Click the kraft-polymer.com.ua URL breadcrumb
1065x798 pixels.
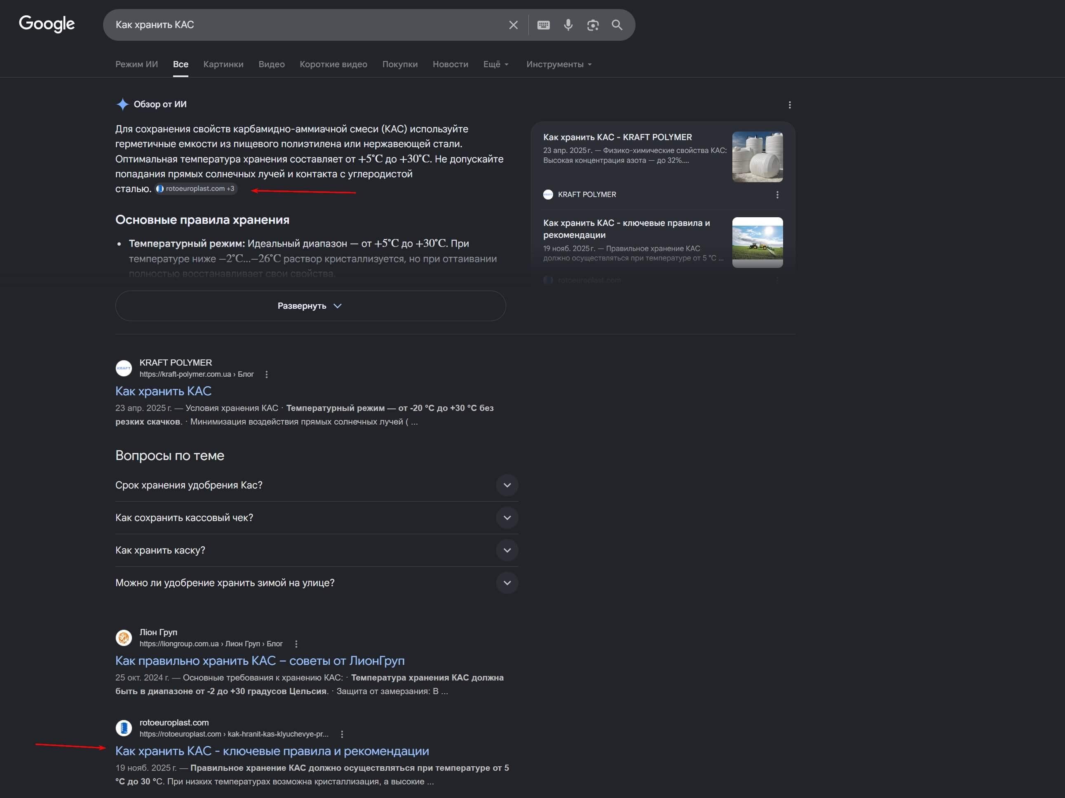[x=197, y=374]
